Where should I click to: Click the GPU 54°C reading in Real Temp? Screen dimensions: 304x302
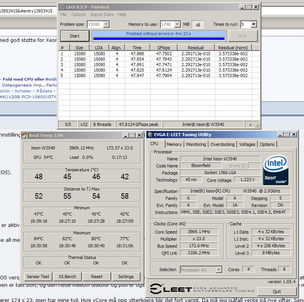click(43, 157)
